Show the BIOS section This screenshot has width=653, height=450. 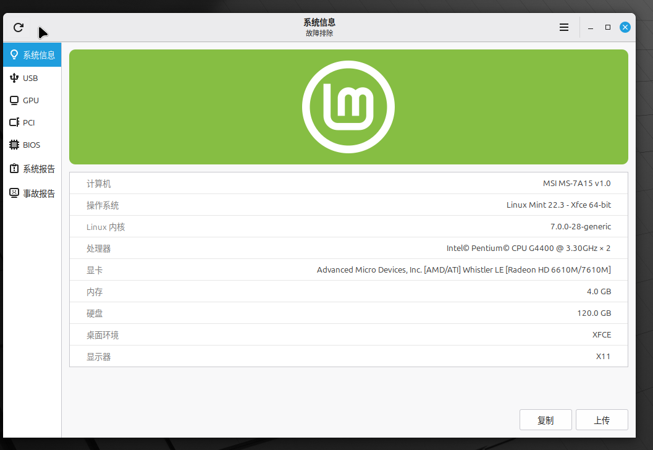(32, 145)
